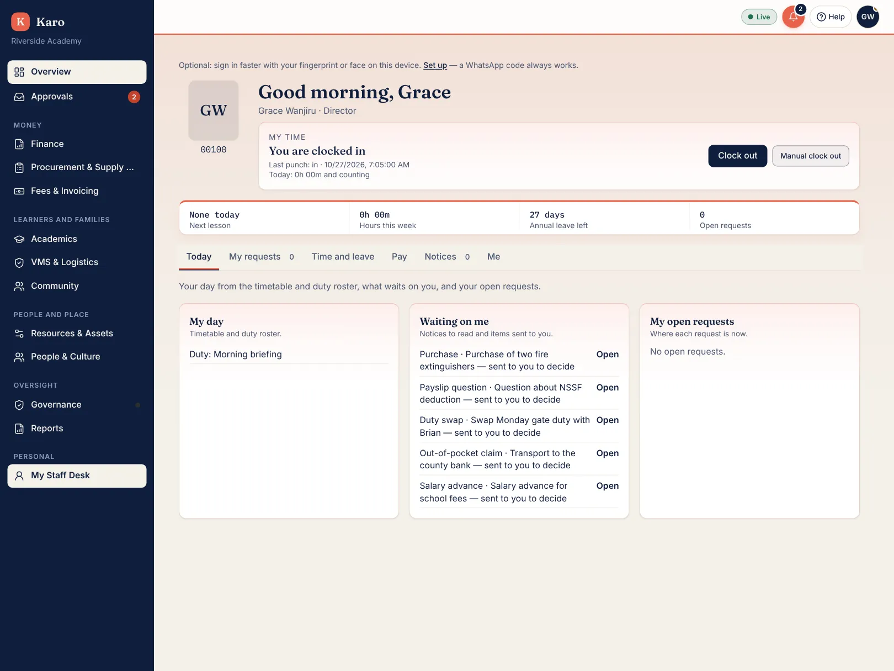
Task: Switch to the Today tab
Action: [199, 257]
